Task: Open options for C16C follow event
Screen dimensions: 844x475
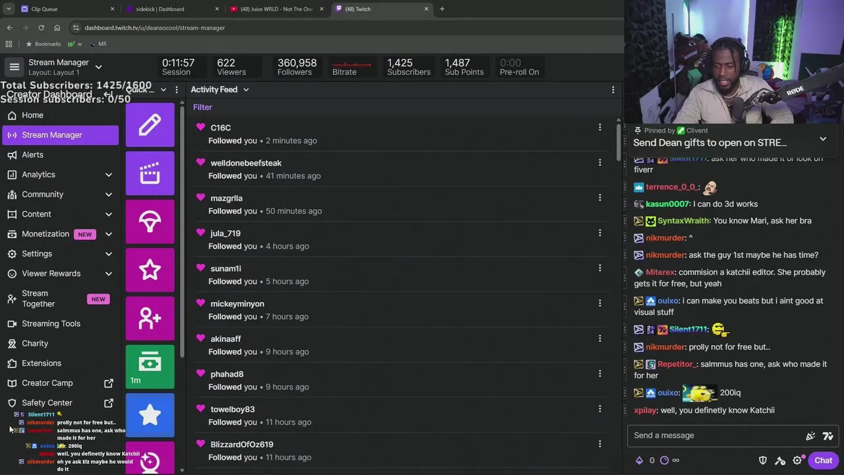Action: click(599, 127)
